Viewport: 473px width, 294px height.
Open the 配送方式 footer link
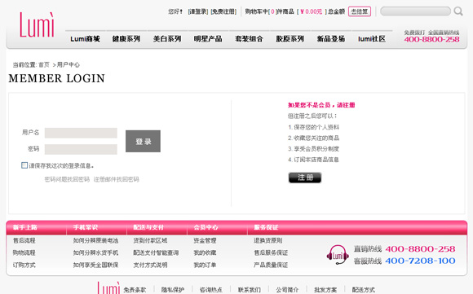(x=364, y=290)
